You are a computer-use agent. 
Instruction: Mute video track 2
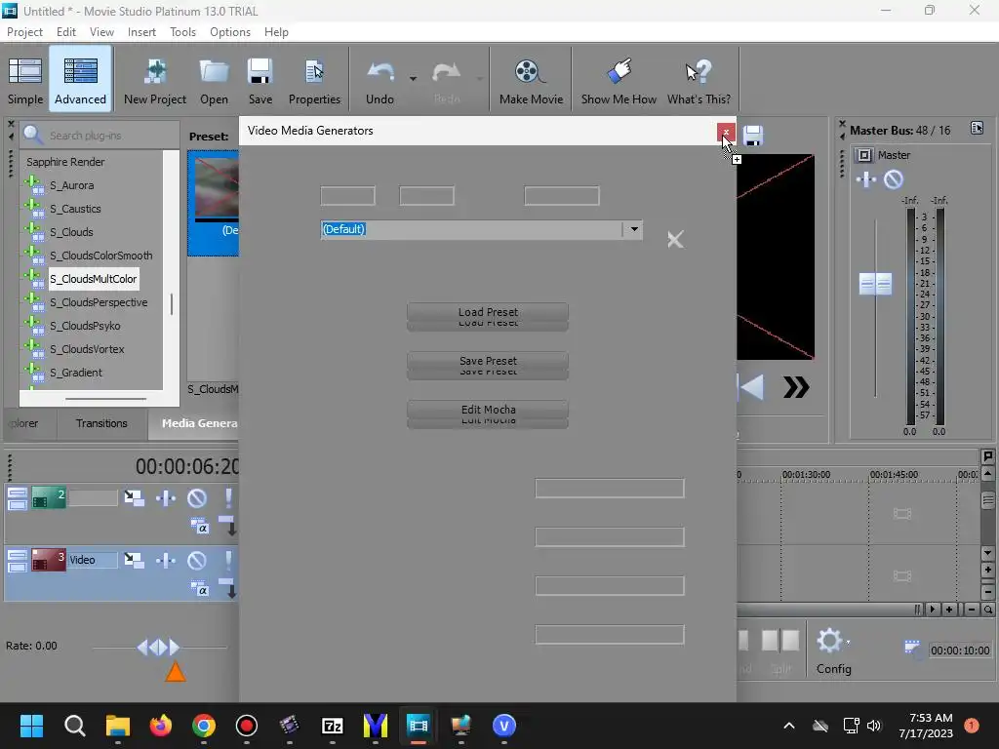(197, 498)
